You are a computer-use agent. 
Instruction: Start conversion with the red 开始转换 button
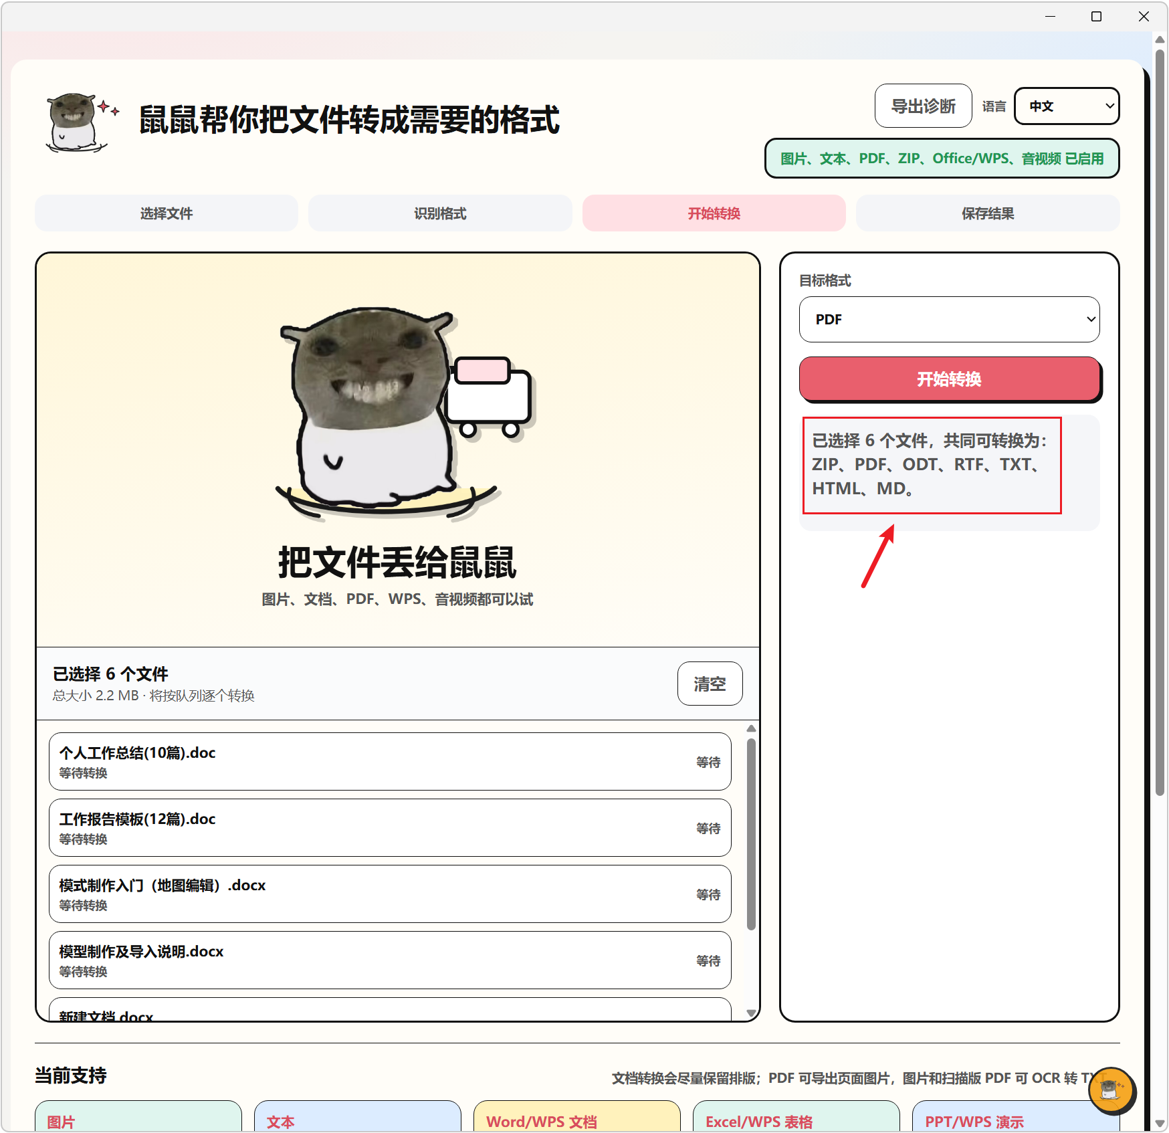click(x=949, y=379)
